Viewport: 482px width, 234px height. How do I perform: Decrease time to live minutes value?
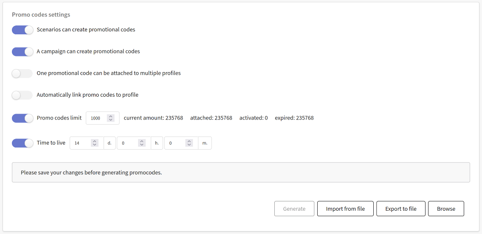click(189, 145)
